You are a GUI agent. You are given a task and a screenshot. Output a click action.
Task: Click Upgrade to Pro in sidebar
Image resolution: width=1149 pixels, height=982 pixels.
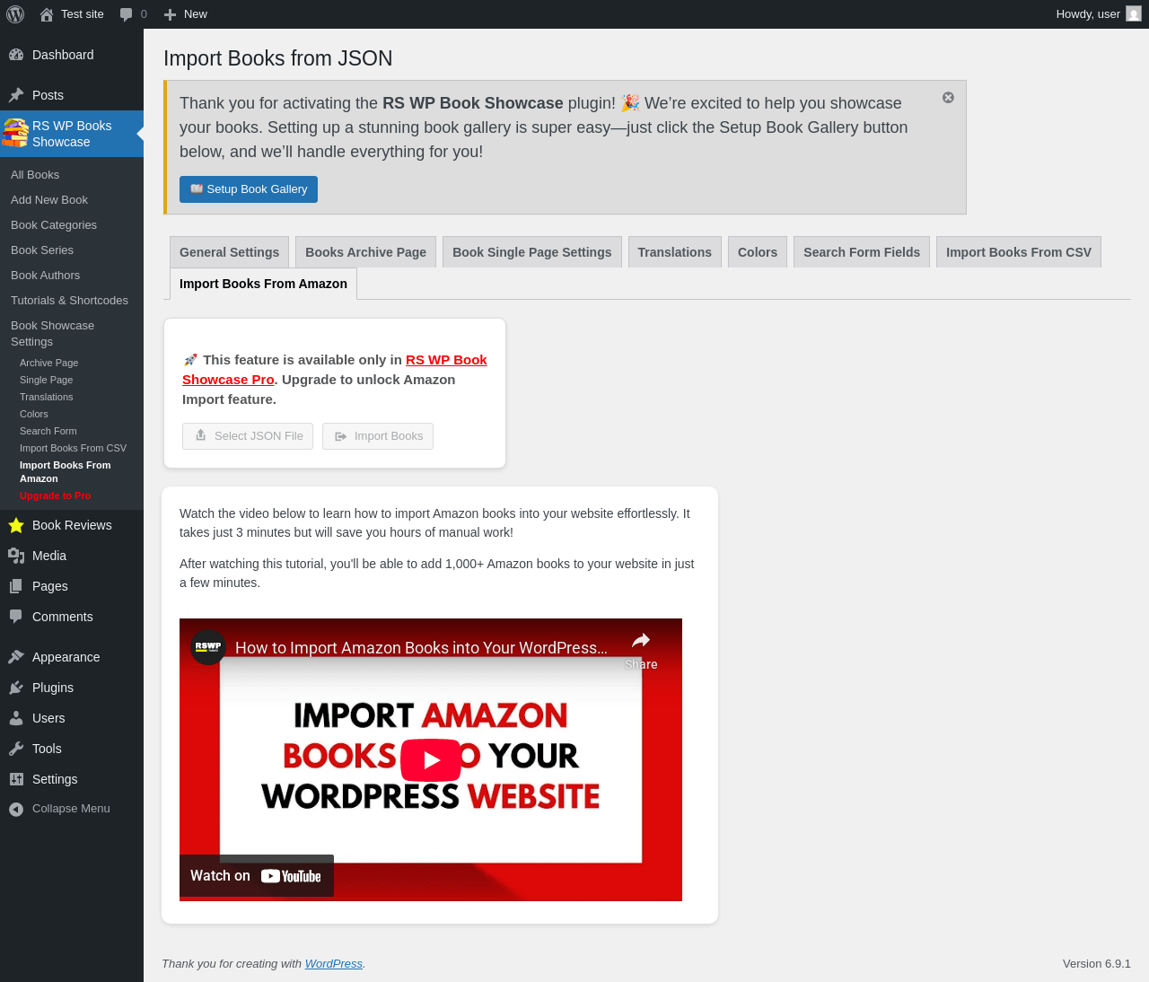tap(56, 495)
